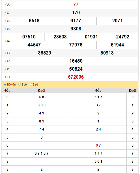This screenshot has width=140, height=174.
Task: Select the "2 số" radio option
Action: coord(20,84)
